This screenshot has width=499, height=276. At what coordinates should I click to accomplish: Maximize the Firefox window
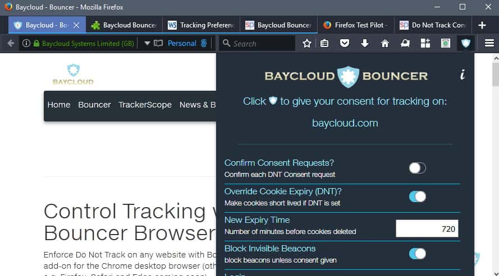[463, 7]
